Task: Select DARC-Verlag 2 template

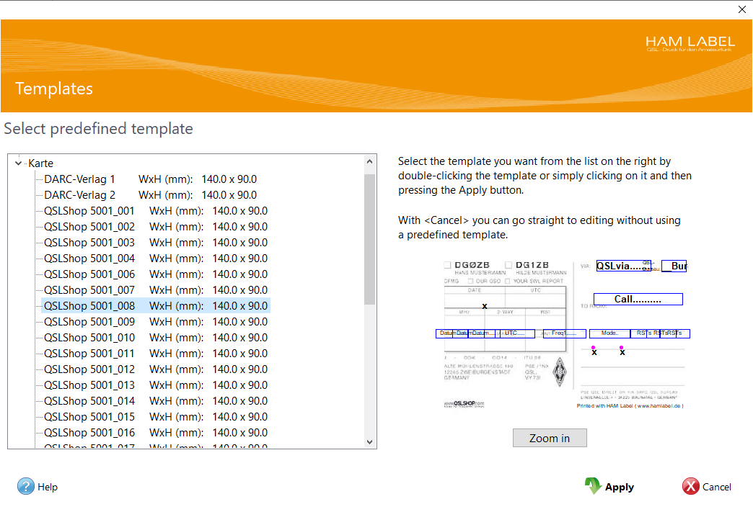Action: (x=150, y=195)
